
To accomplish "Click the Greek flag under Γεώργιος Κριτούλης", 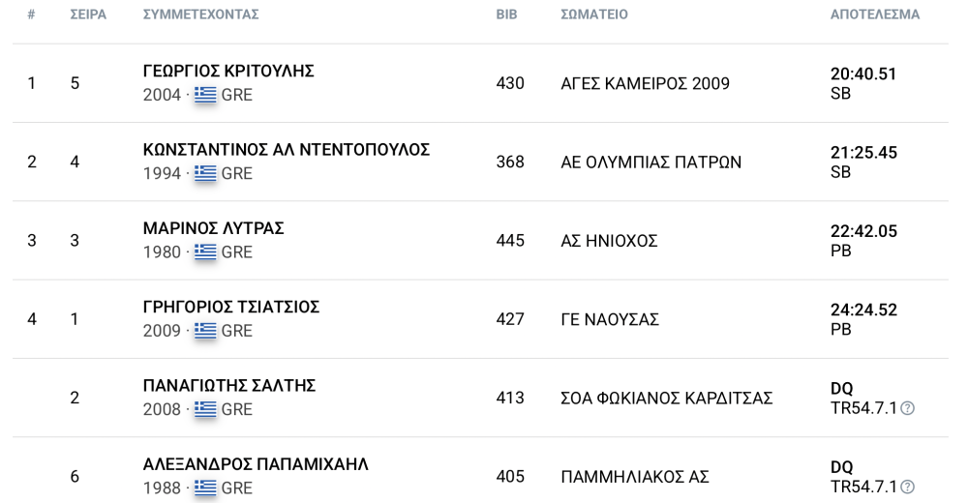I will coord(205,95).
